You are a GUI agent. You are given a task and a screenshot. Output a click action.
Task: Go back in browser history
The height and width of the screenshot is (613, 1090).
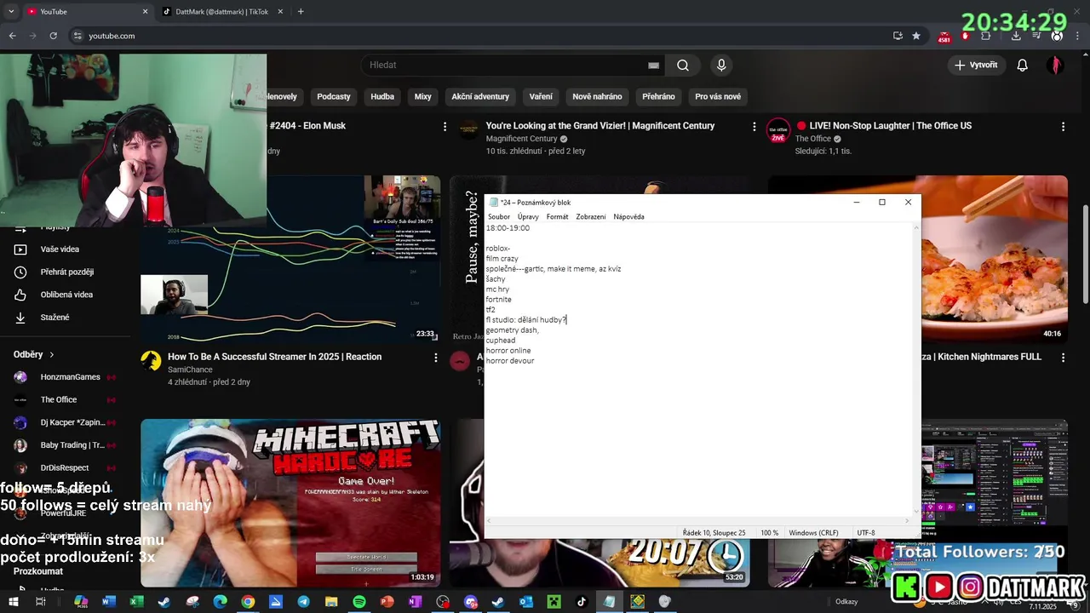pyautogui.click(x=12, y=36)
